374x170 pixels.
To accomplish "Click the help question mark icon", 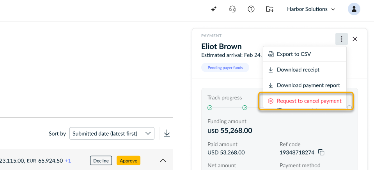I will [251, 9].
